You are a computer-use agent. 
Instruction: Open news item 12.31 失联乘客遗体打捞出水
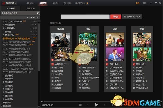tap(16, 45)
